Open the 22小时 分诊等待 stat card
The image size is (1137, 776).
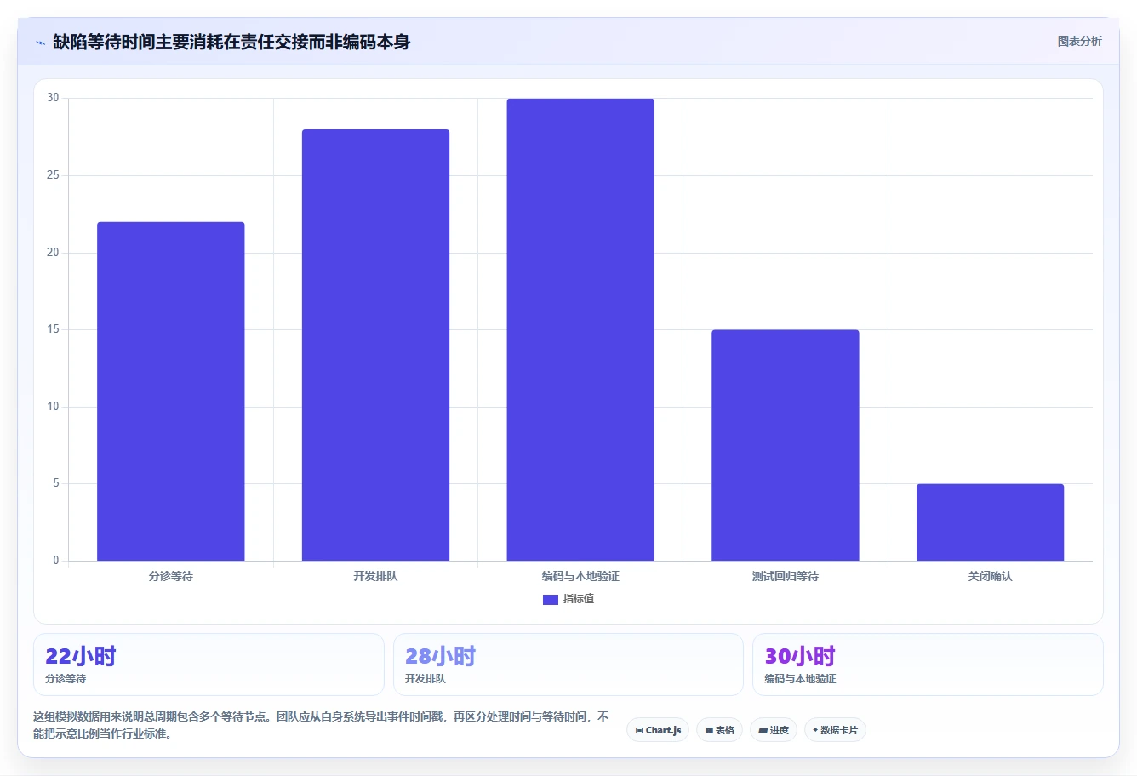tap(209, 665)
